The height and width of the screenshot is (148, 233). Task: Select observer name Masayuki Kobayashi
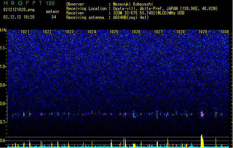[x=133, y=4]
